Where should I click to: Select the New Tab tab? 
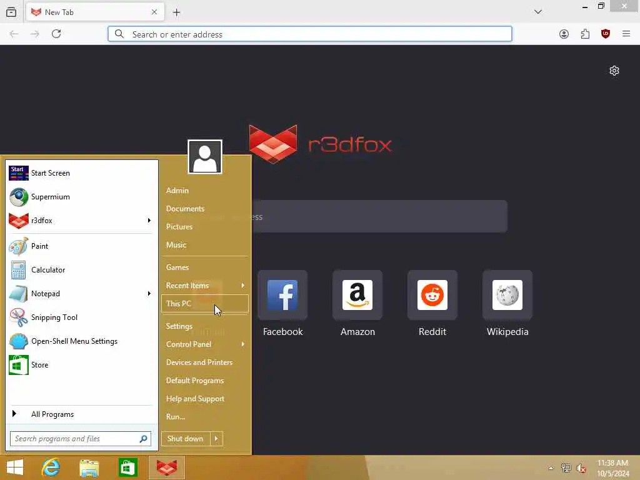click(95, 12)
